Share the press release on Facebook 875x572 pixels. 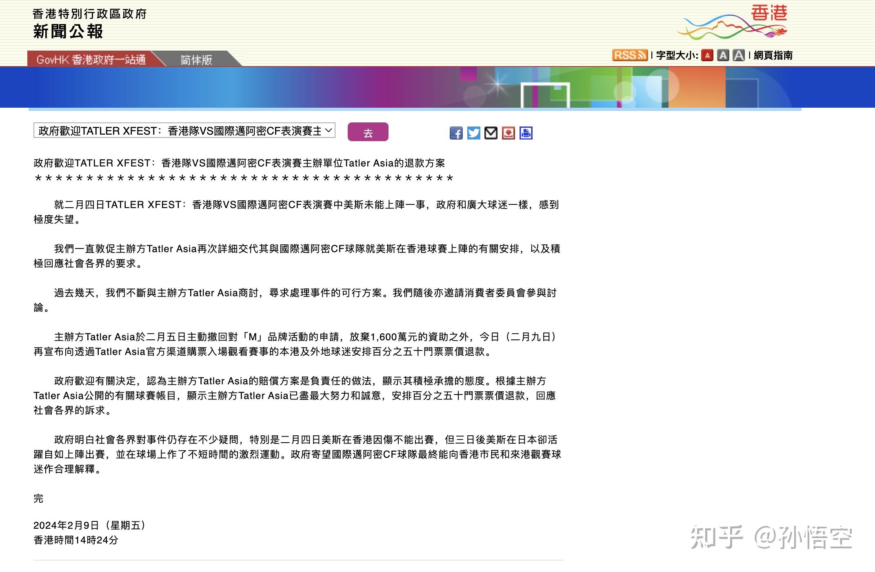(x=456, y=133)
